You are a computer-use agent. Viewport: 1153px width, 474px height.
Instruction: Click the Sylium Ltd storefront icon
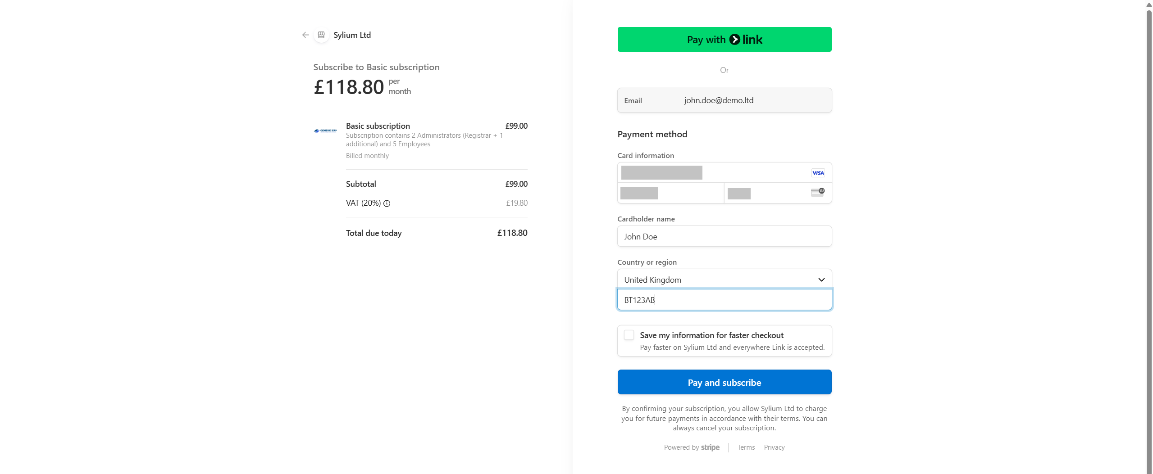[x=321, y=35]
